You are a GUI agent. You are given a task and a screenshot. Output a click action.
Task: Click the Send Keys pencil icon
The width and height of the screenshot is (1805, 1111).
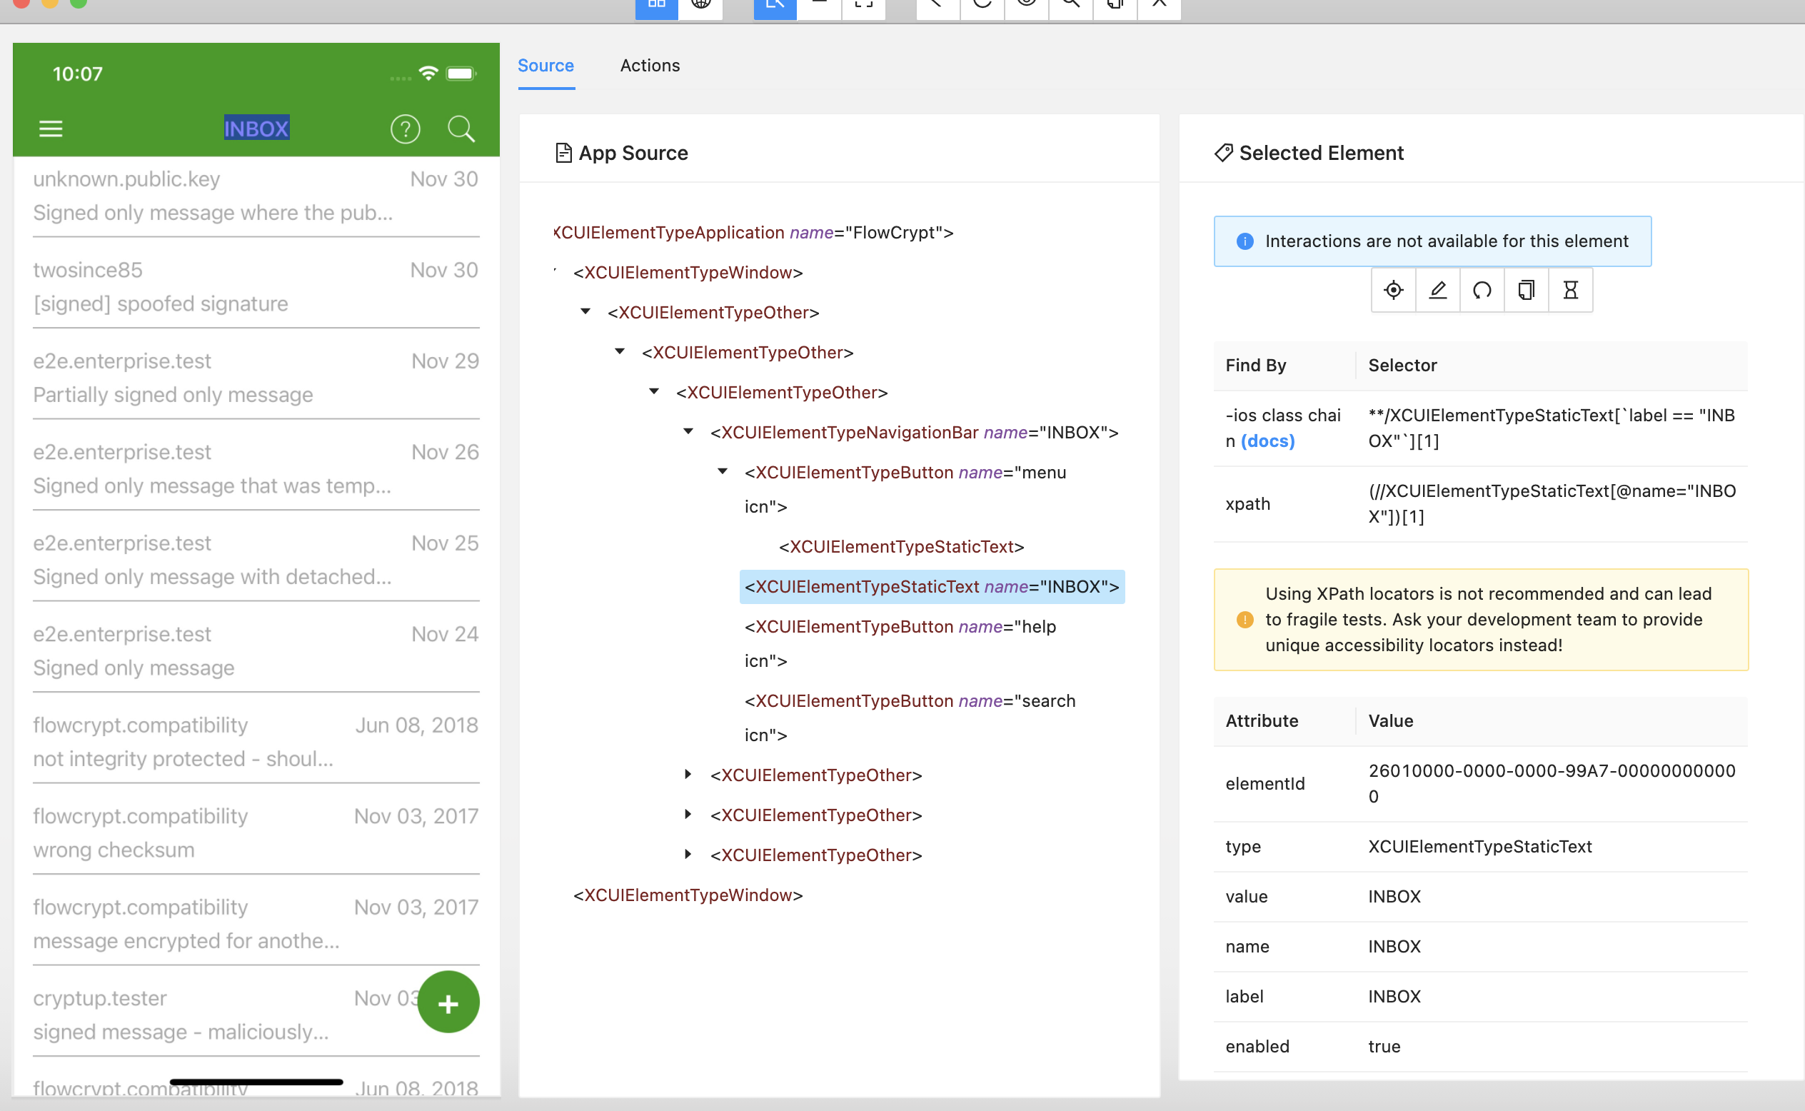pyautogui.click(x=1437, y=290)
